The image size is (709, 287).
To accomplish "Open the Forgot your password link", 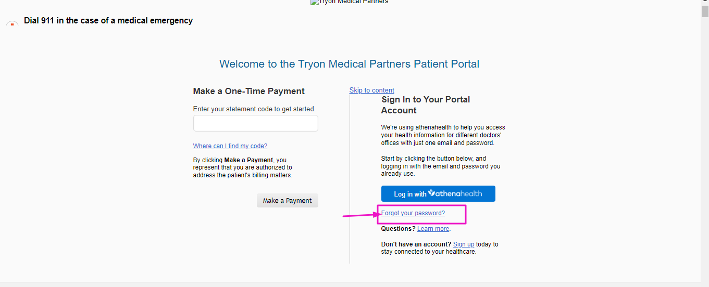I will click(x=413, y=213).
